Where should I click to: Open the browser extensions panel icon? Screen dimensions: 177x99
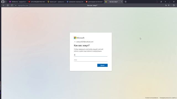174,5
